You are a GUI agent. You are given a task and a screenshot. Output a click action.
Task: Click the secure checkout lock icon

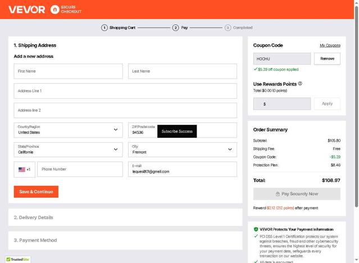click(54, 10)
